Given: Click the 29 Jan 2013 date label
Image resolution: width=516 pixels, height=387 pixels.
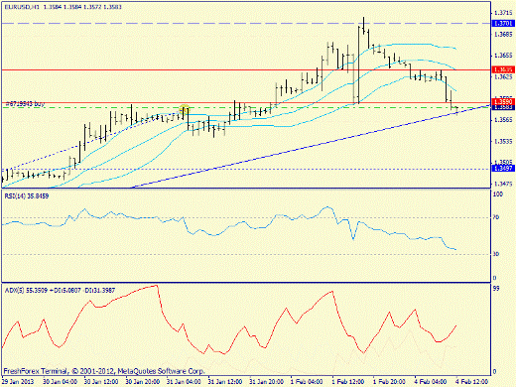Looking at the screenshot, I should [18, 381].
